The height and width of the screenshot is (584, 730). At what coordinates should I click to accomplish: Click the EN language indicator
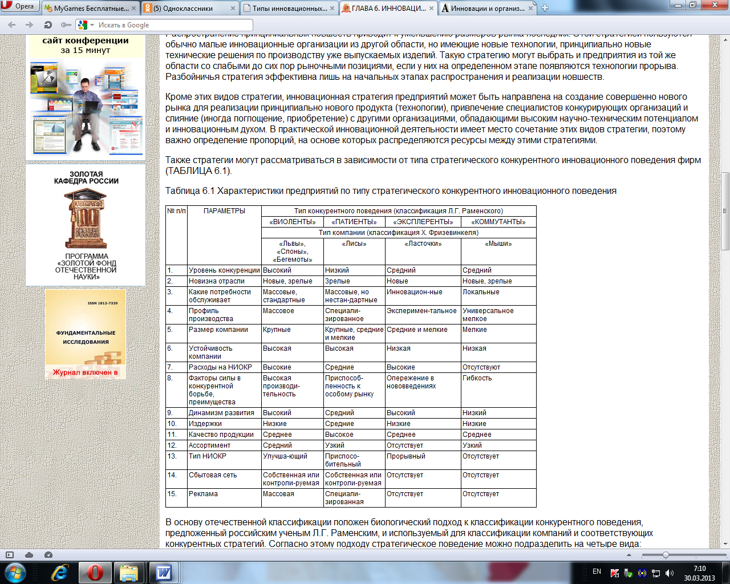point(597,571)
